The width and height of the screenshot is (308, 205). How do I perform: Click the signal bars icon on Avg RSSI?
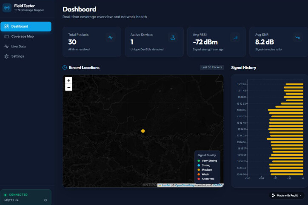click(235, 37)
